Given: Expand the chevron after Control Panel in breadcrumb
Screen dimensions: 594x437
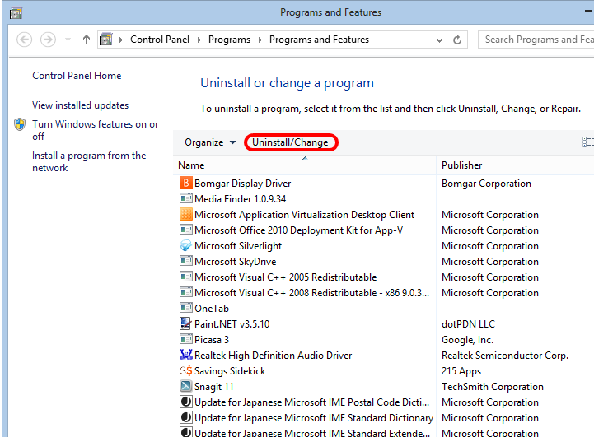Looking at the screenshot, I should (x=199, y=40).
